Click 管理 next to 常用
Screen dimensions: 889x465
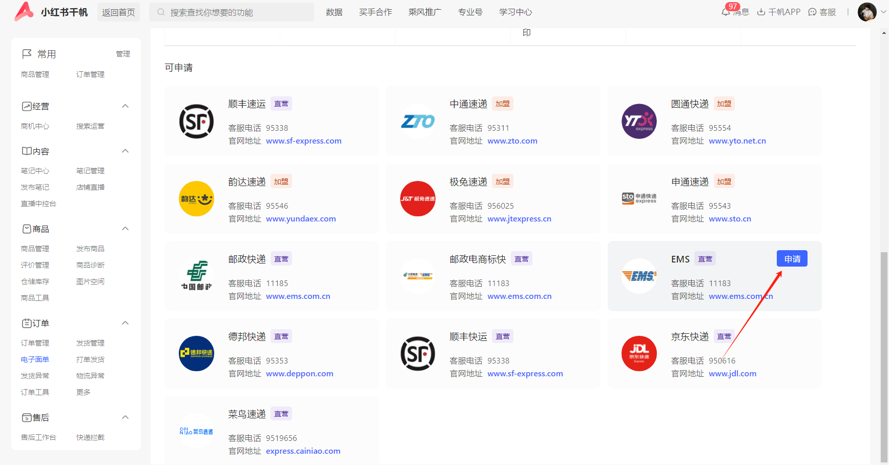123,54
